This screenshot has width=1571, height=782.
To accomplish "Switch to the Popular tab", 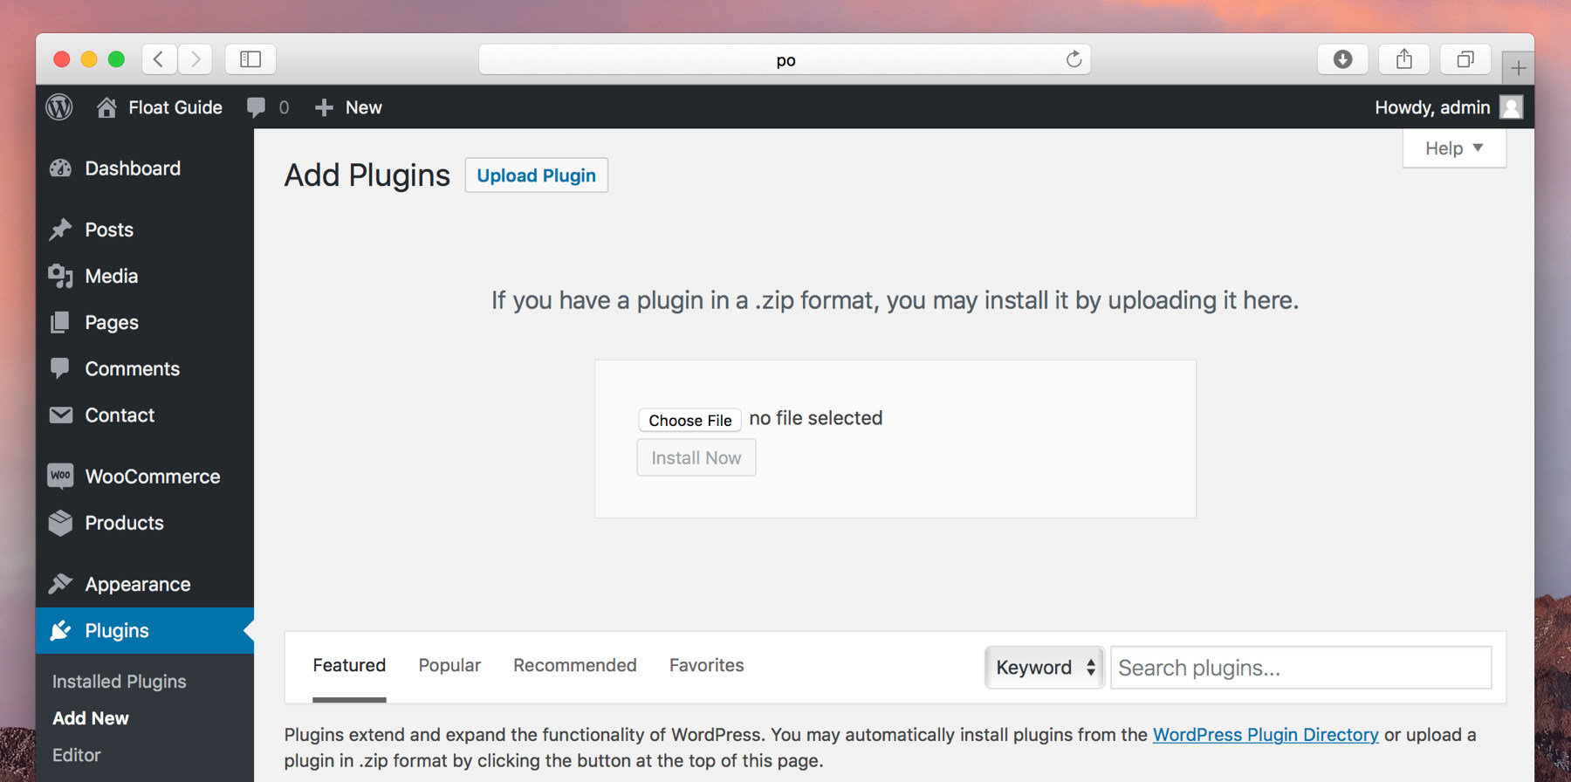I will (x=449, y=665).
